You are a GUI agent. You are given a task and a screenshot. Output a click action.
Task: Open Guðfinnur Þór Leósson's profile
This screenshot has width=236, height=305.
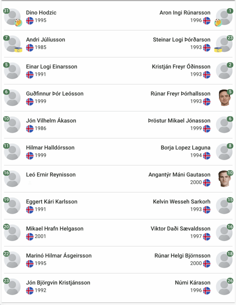[x=55, y=94]
